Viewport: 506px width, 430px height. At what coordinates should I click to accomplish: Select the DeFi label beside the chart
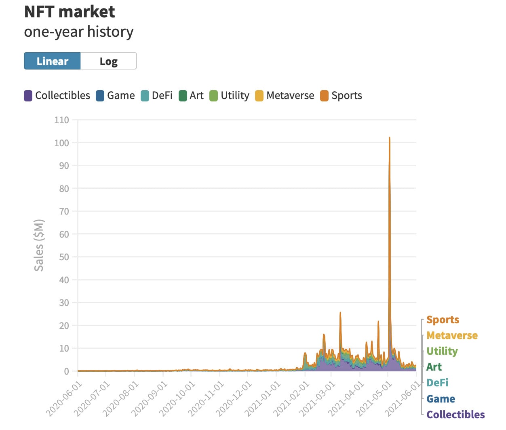pyautogui.click(x=437, y=383)
